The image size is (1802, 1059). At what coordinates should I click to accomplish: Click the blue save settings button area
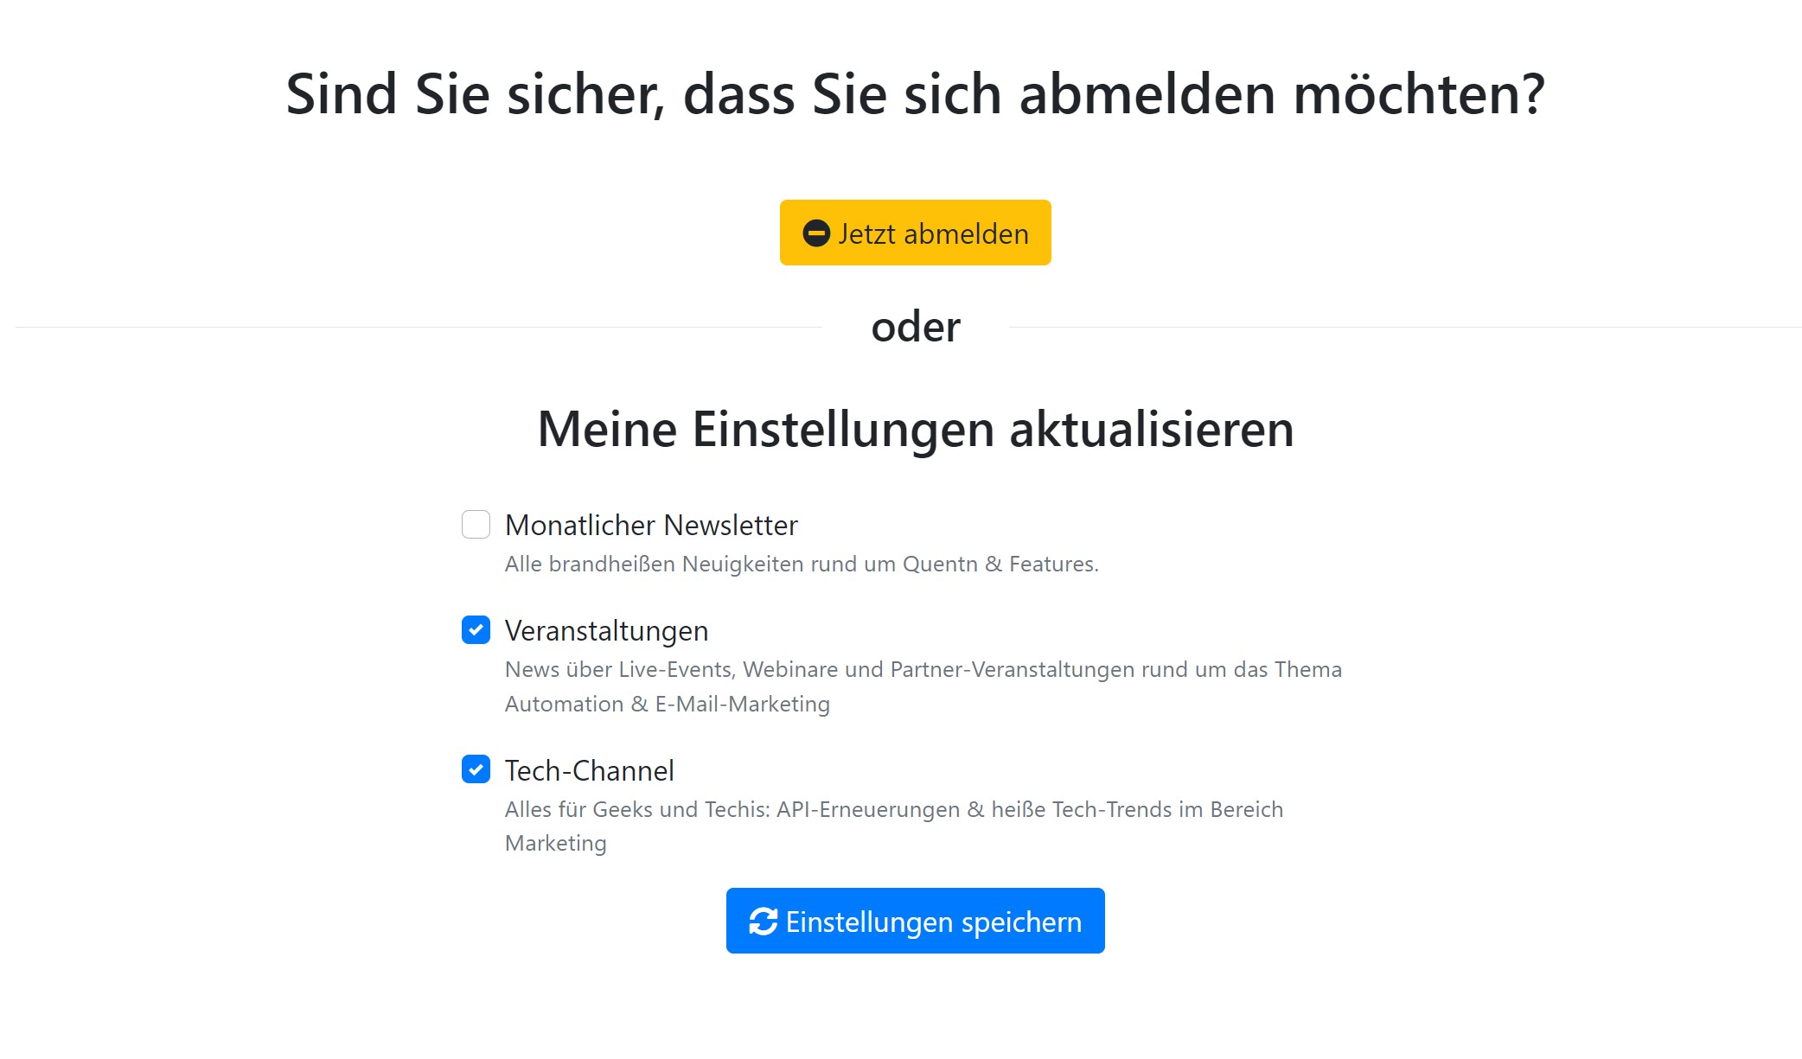pyautogui.click(x=914, y=922)
